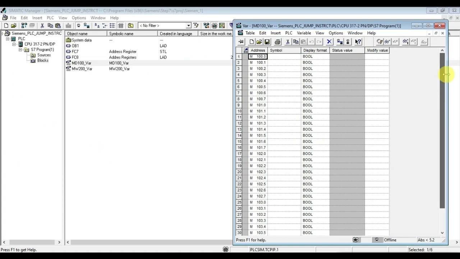Click Save icon in Var toolbar
The width and height of the screenshot is (460, 259).
tap(267, 42)
